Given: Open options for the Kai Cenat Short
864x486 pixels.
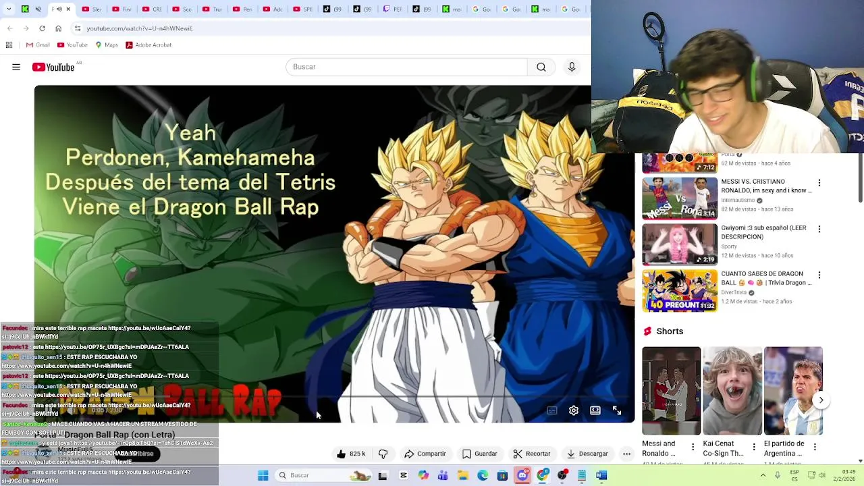Looking at the screenshot, I should (753, 447).
